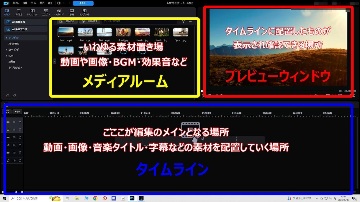Open the トランジション room
Screen dimensions: 360x202
(x=32, y=12)
